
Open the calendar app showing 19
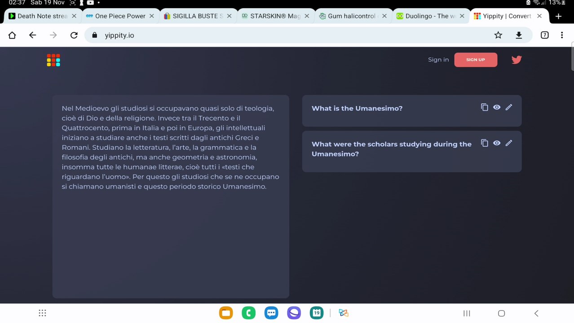pos(317,313)
